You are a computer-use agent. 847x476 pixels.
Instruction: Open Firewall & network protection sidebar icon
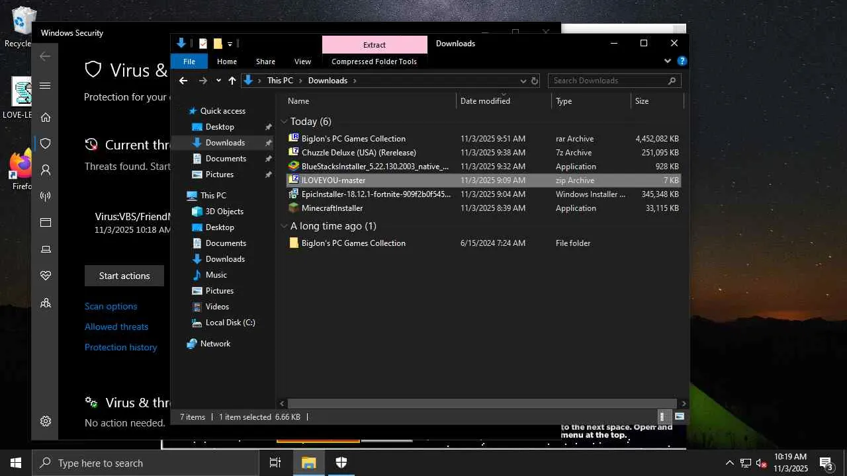(46, 196)
